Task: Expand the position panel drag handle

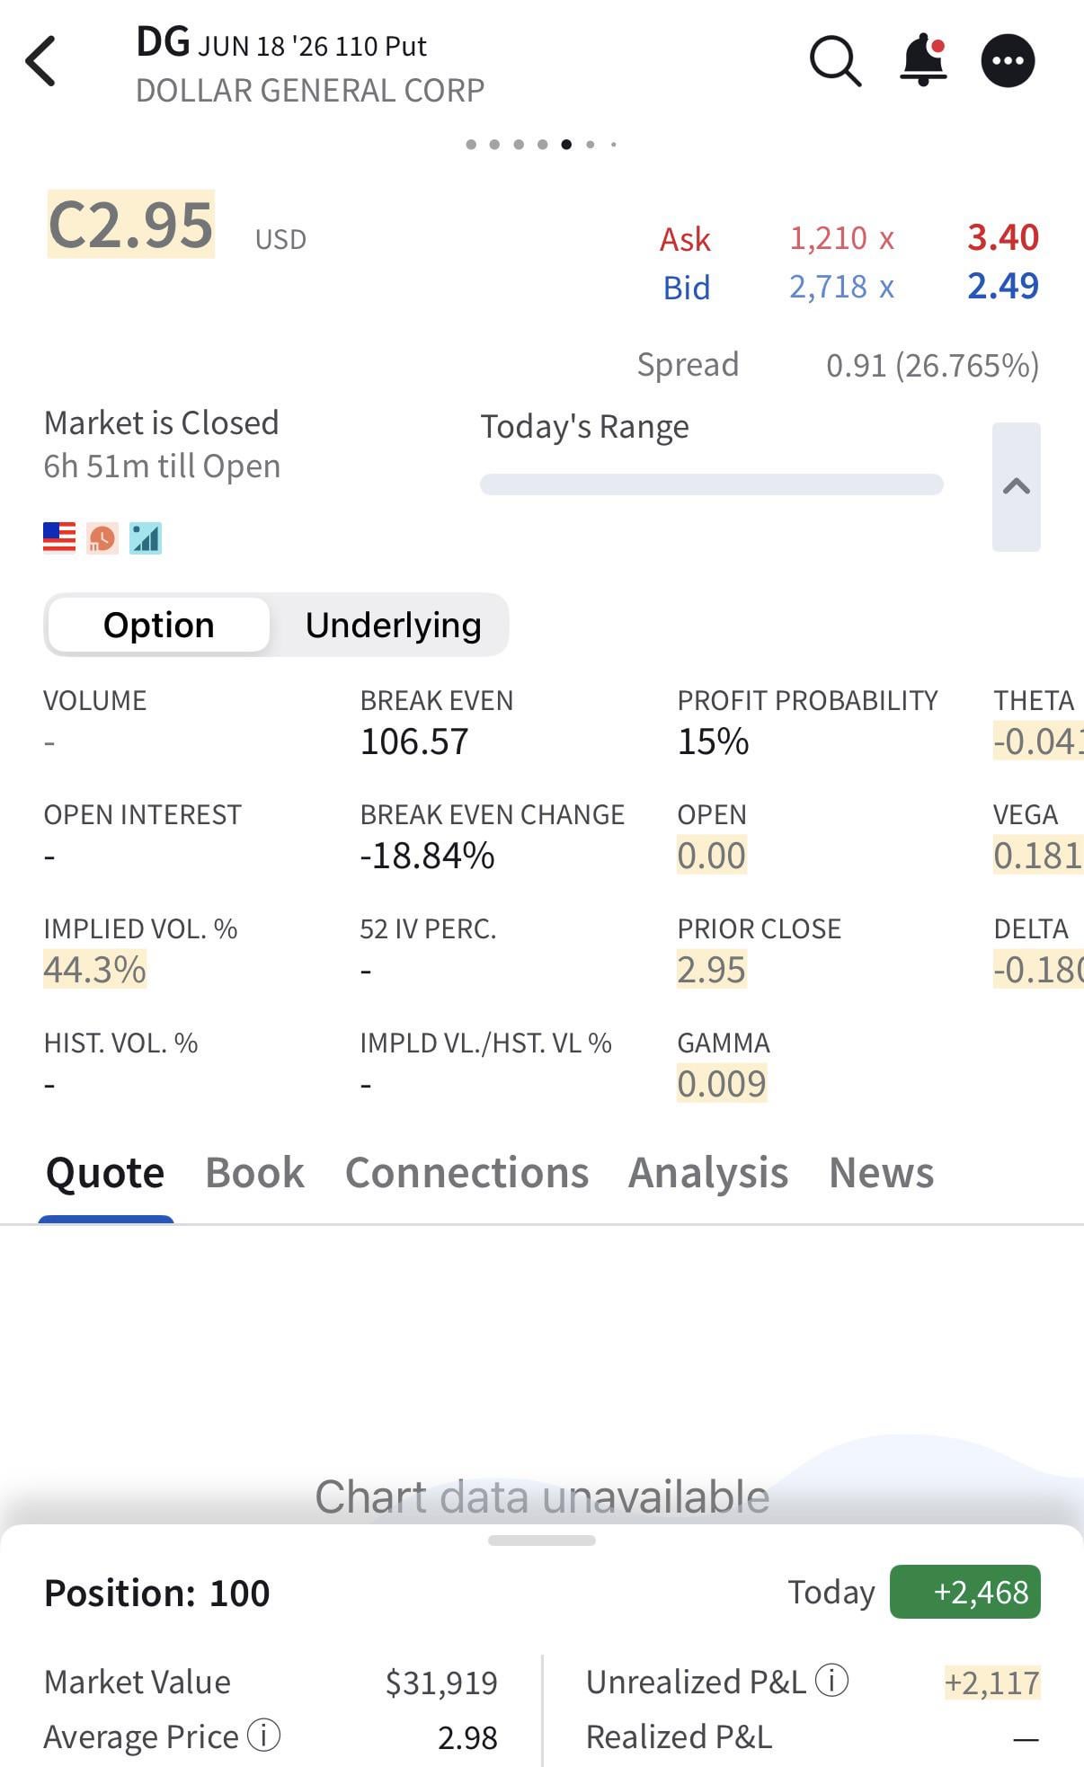Action: click(541, 1541)
